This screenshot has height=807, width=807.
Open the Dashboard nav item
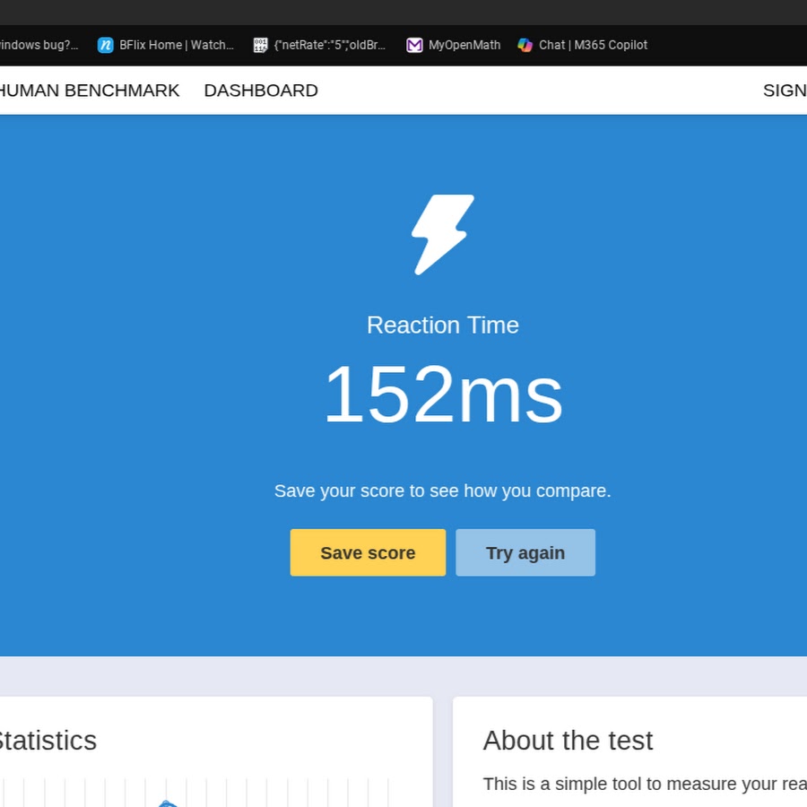(x=261, y=91)
